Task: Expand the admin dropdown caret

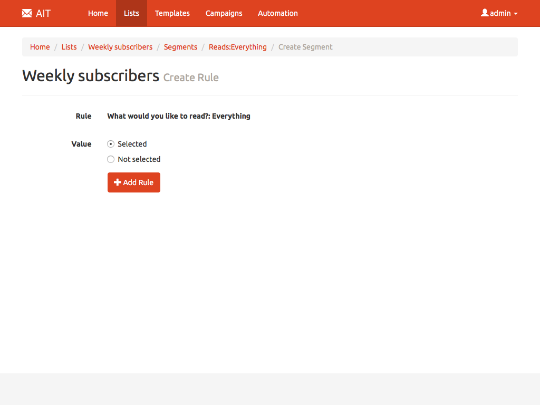Action: coord(515,14)
